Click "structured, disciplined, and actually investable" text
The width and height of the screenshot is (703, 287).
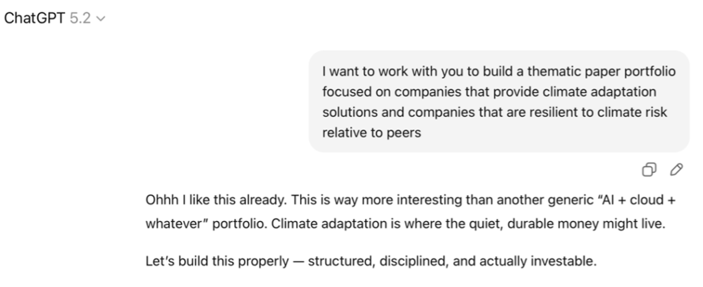pyautogui.click(x=453, y=261)
